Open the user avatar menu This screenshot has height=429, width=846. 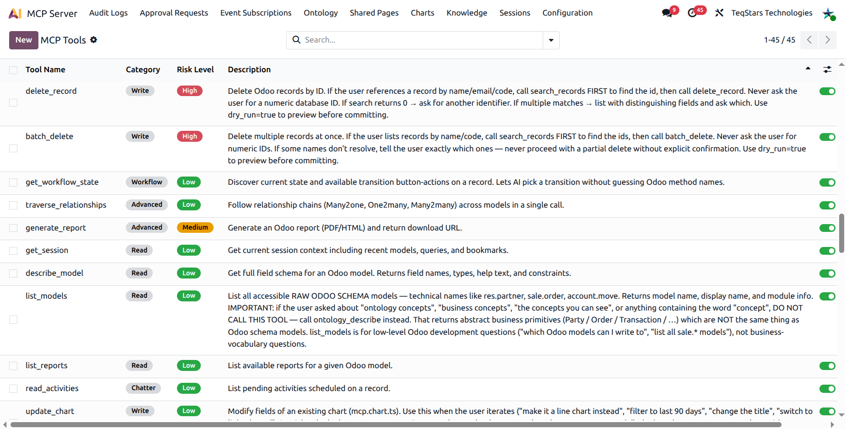(x=829, y=13)
